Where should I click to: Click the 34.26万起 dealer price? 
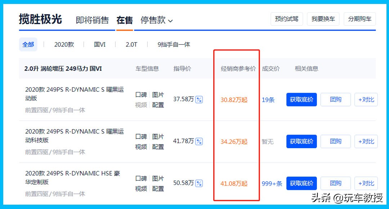click(x=234, y=142)
